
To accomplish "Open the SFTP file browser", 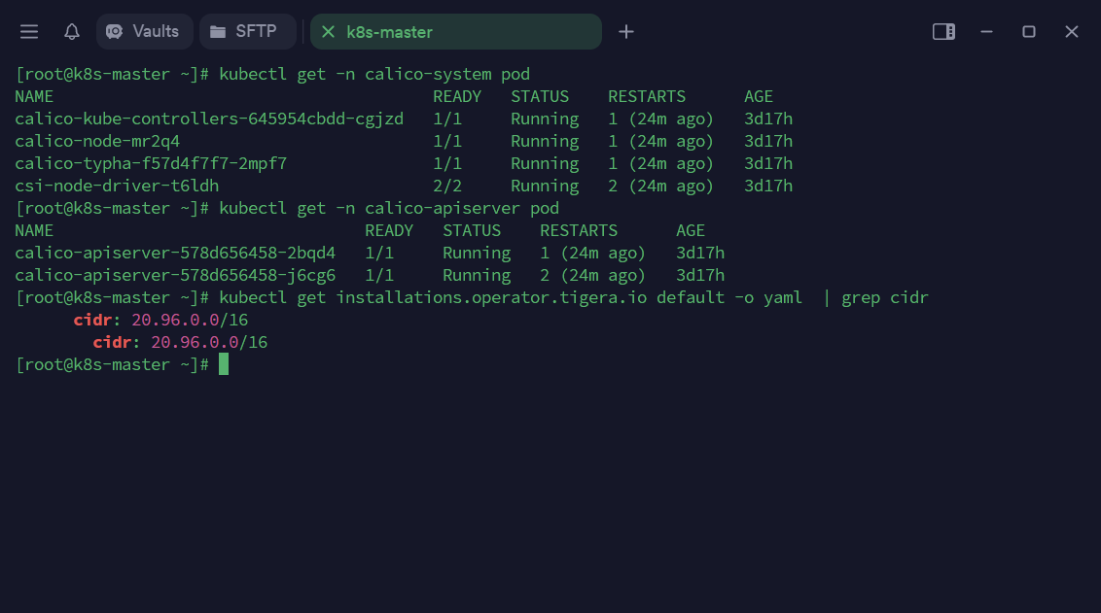I will [247, 32].
